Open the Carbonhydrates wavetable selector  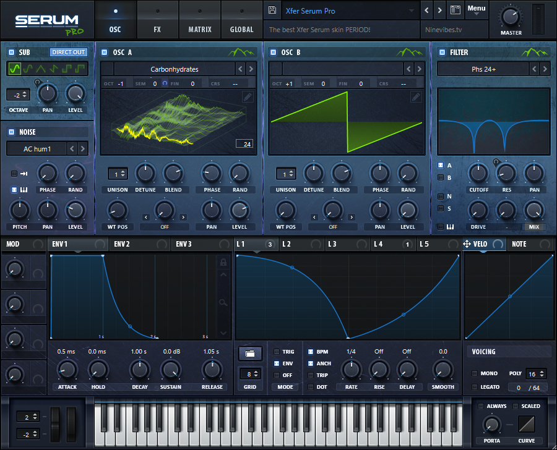tap(175, 69)
